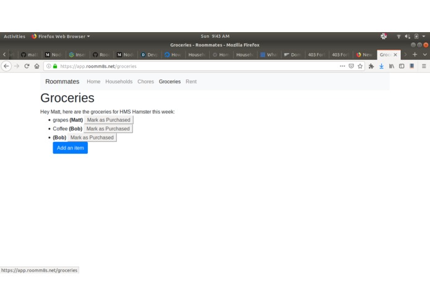Image resolution: width=430 pixels, height=305 pixels.
Task: Open the Firefox Web Browser app menu
Action: [61, 36]
